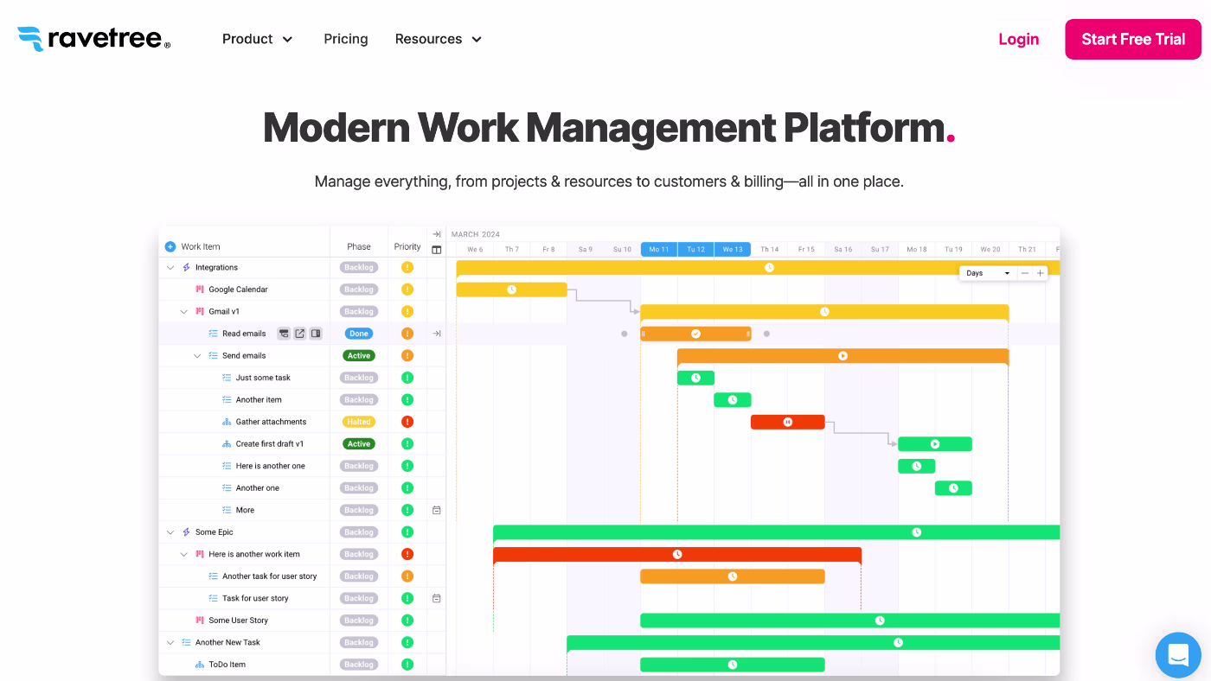Click the Start Free Trial button

(1132, 39)
